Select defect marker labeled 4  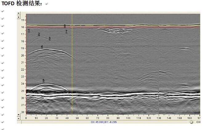pyautogui.click(x=42, y=47)
